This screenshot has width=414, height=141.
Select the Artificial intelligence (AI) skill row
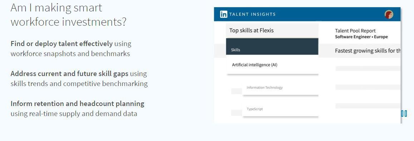pyautogui.click(x=272, y=65)
